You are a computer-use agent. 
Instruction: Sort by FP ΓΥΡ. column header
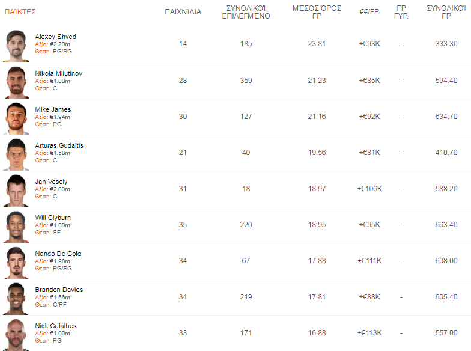click(401, 12)
